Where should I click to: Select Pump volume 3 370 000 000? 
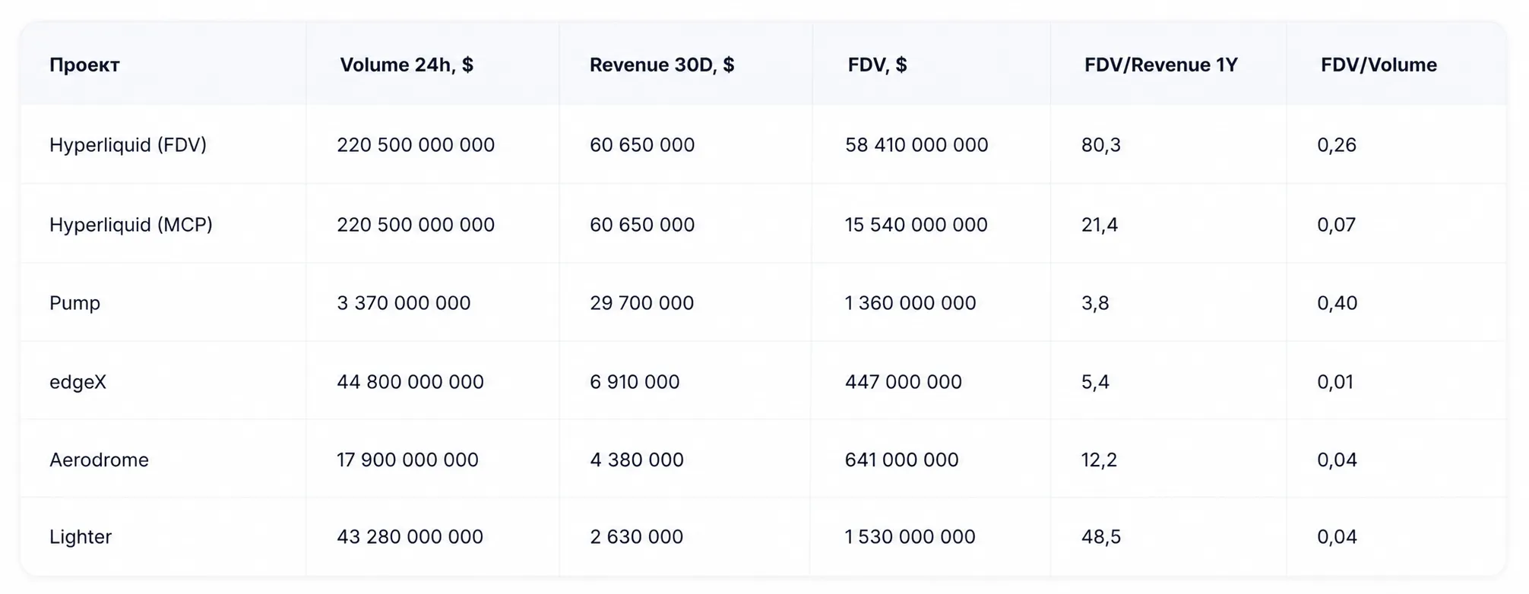[404, 303]
